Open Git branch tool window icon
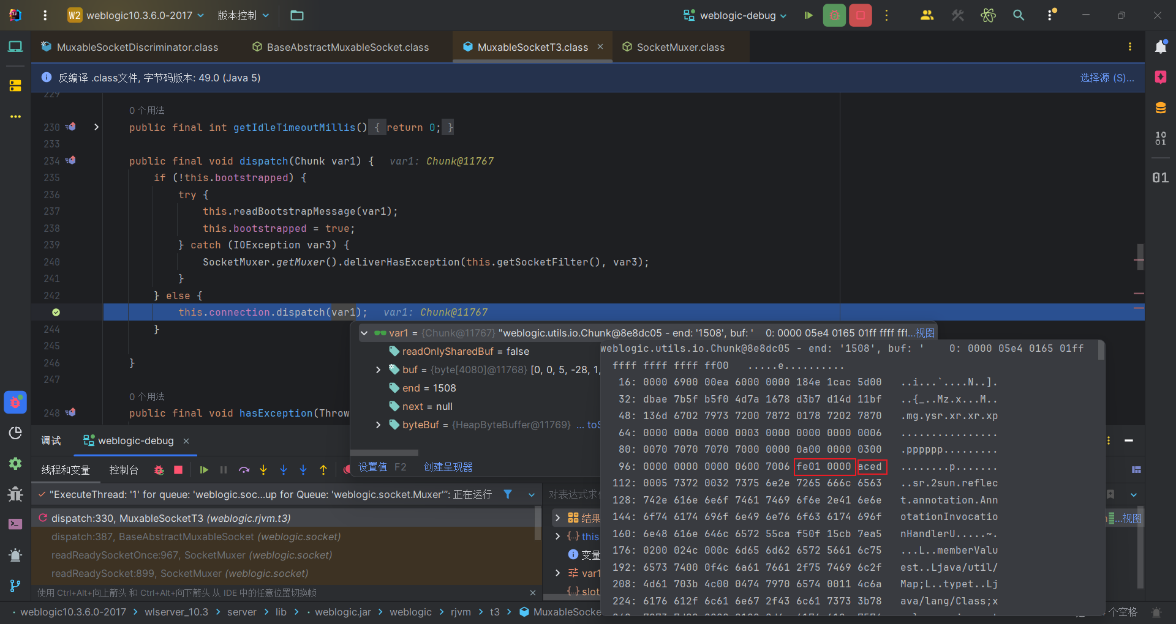 pos(15,586)
